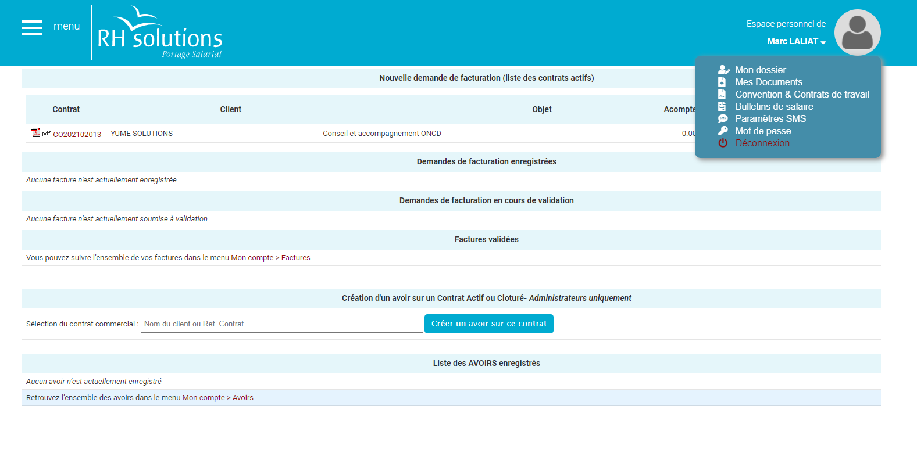Click the Bulletins de salaire document icon
The image size is (917, 467).
click(722, 106)
